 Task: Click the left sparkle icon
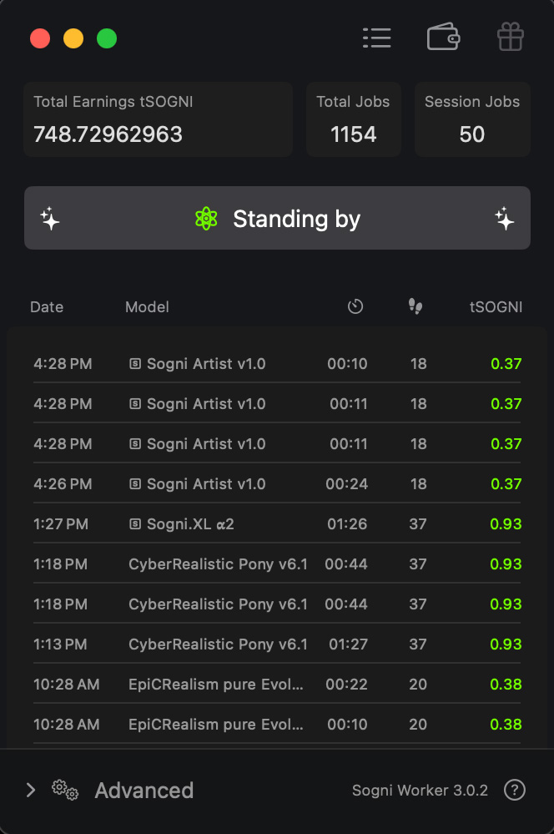tap(50, 219)
